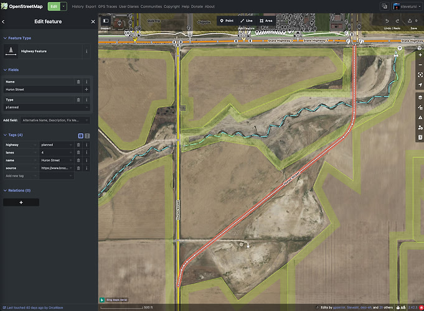
Task: Open Map Data panel
Action: pyautogui.click(x=420, y=108)
